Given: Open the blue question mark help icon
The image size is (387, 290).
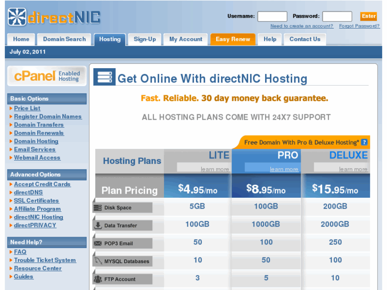Looking at the screenshot, I should (x=364, y=142).
